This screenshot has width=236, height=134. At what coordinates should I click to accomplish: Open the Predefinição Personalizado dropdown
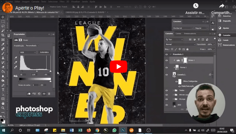(x=32, y=46)
